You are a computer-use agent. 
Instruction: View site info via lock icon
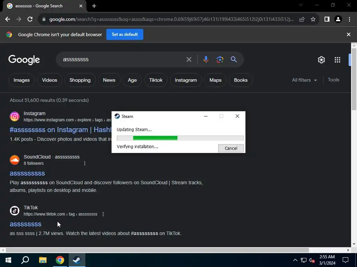tap(44, 19)
